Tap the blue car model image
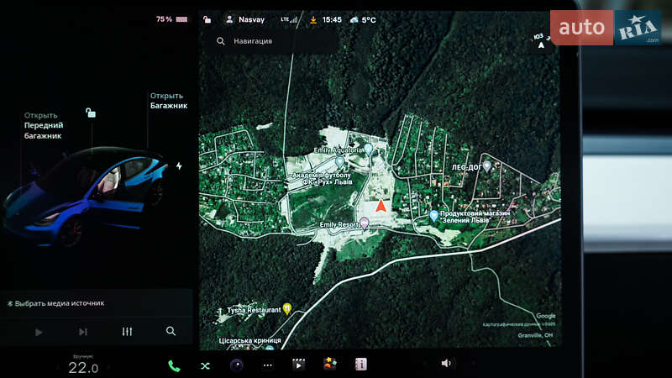 click(86, 197)
